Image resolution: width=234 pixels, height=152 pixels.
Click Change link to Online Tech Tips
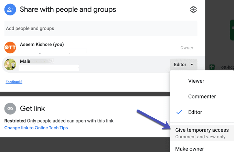point(36,128)
